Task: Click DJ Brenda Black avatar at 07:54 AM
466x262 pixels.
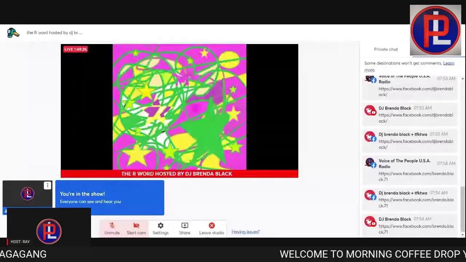Action: coord(370,222)
